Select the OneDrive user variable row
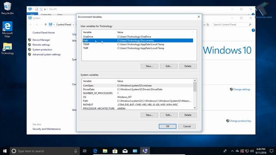This screenshot has height=155, width=276. click(138, 37)
